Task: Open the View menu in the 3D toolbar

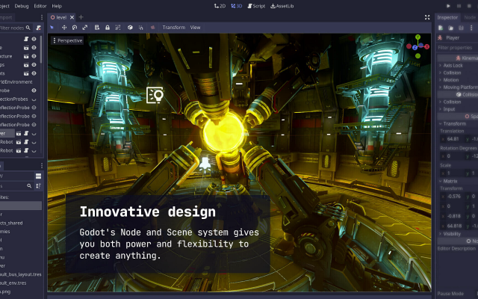Action: 195,28
